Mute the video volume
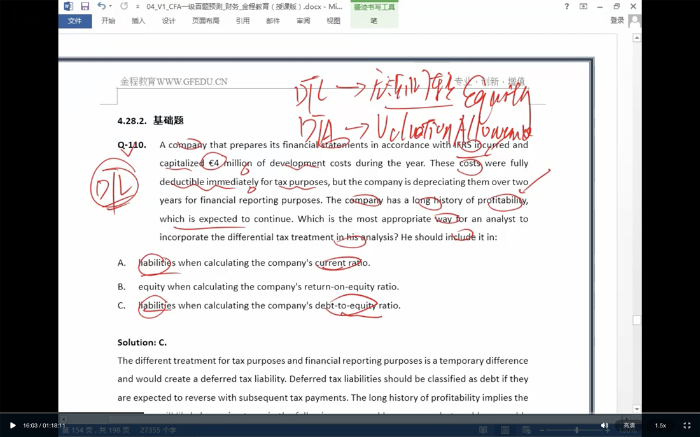700x437 pixels. (x=604, y=426)
